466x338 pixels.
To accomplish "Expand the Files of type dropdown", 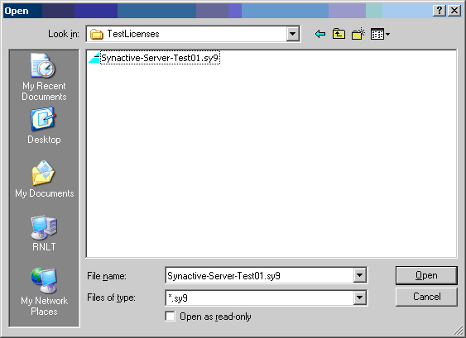I will (359, 298).
